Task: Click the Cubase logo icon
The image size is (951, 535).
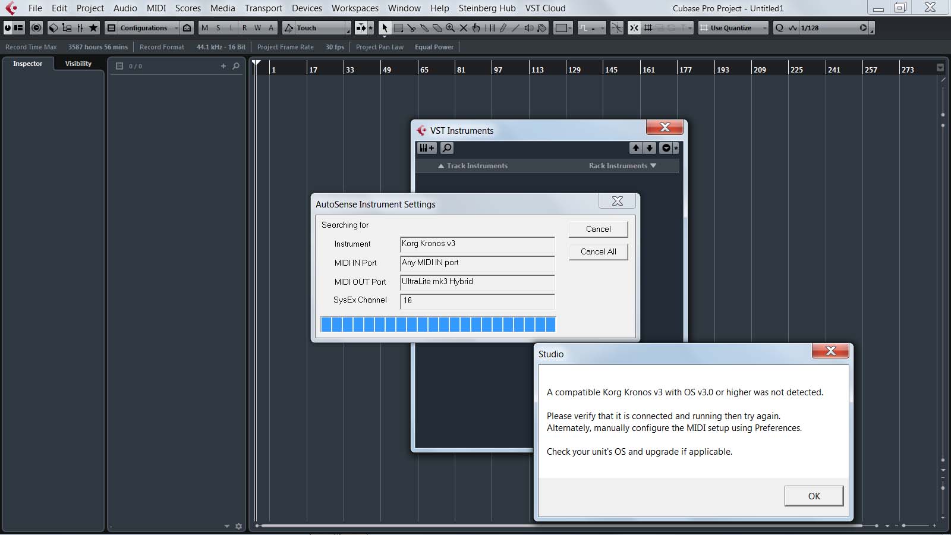Action: pos(11,8)
